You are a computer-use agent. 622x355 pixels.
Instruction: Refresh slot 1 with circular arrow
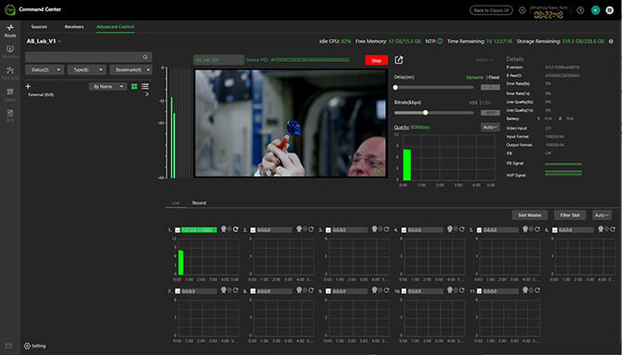tap(236, 229)
